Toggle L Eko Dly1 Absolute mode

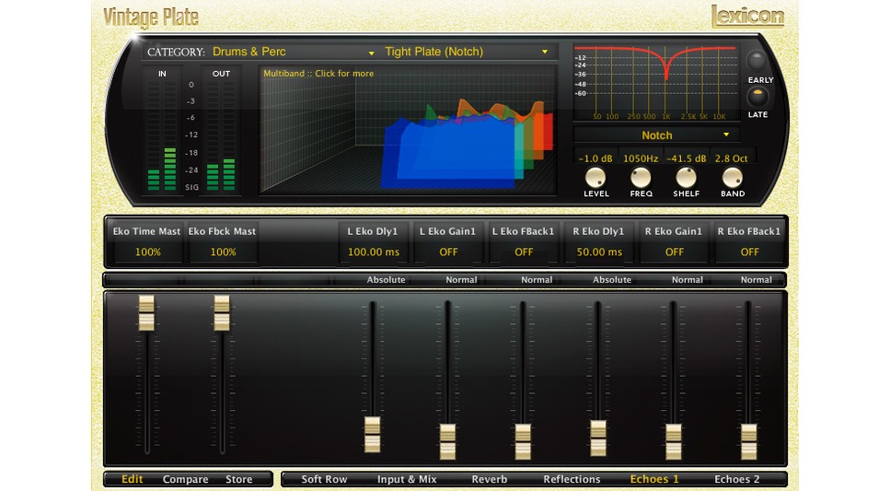(x=386, y=280)
